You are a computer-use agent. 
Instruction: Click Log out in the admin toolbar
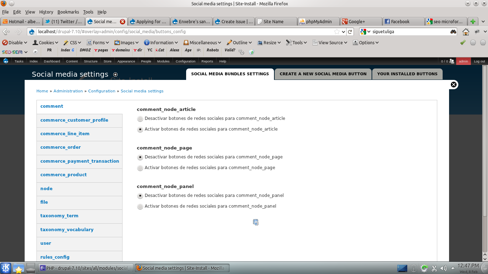click(479, 61)
